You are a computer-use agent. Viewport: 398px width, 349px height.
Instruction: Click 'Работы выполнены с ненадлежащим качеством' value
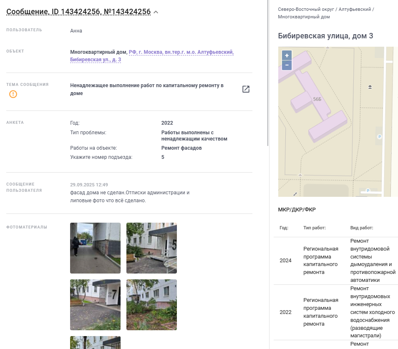tap(194, 136)
